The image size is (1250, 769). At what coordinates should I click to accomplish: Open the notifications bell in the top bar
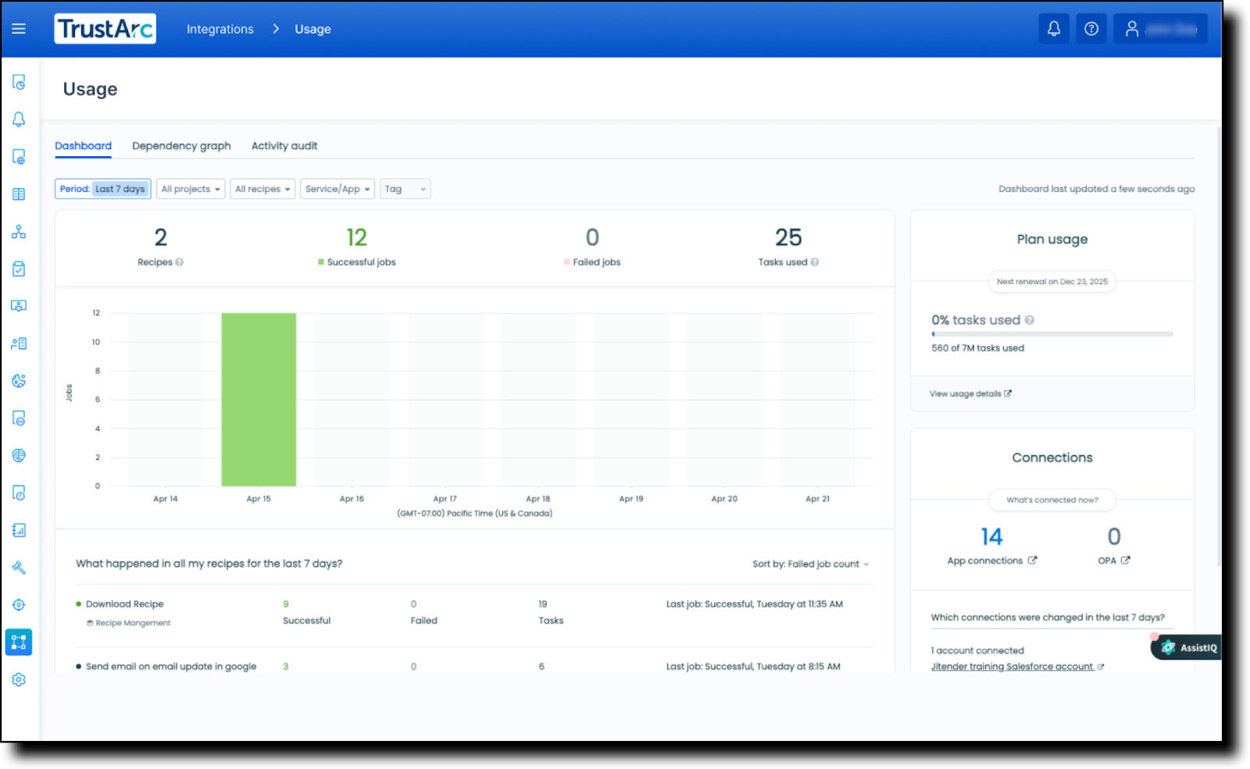[1053, 28]
